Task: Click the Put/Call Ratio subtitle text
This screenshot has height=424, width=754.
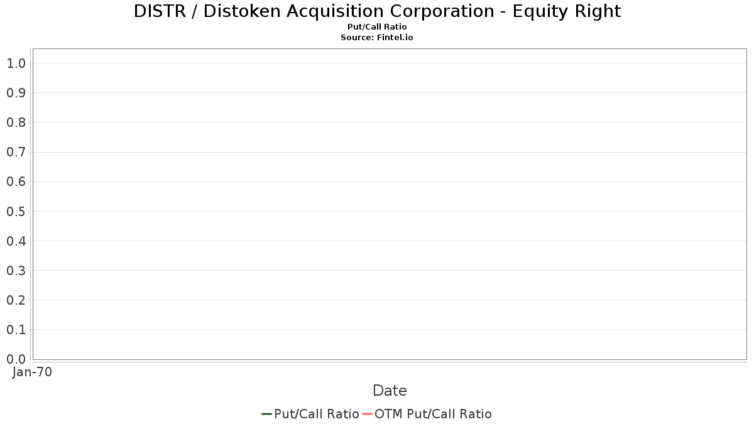Action: tap(377, 27)
